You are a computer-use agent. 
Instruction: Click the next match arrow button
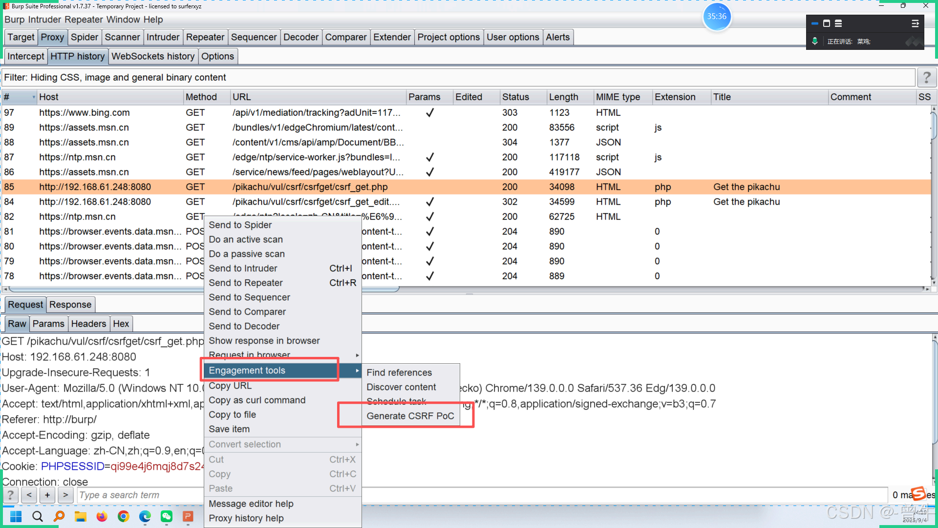point(65,495)
